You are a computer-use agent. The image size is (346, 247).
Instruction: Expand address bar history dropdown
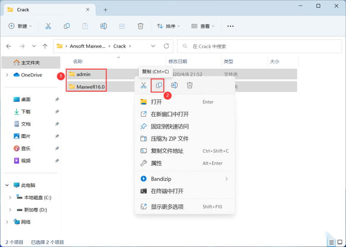pos(153,46)
